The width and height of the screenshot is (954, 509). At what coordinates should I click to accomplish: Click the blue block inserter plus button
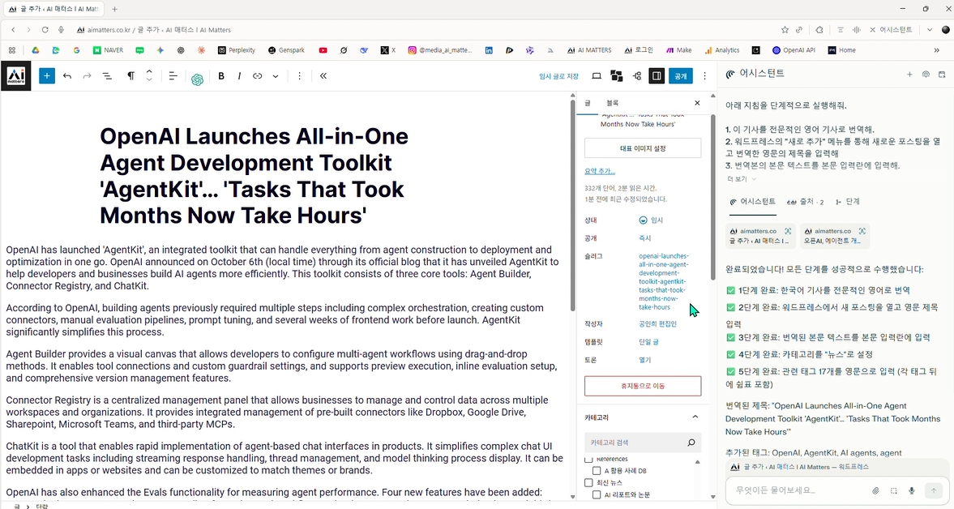coord(47,76)
